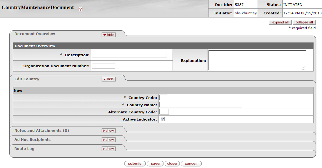
Task: Show the Notes and Attachments section
Action: pos(108,131)
